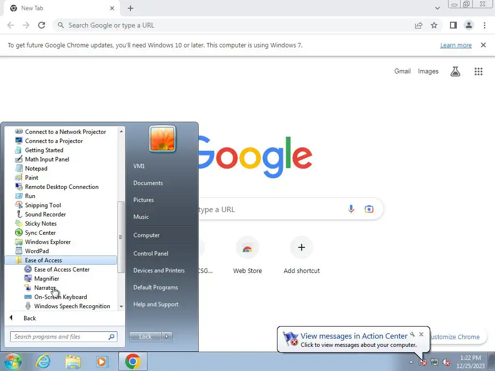Collapse the Ease of Access folder
This screenshot has width=495, height=371.
[61, 260]
